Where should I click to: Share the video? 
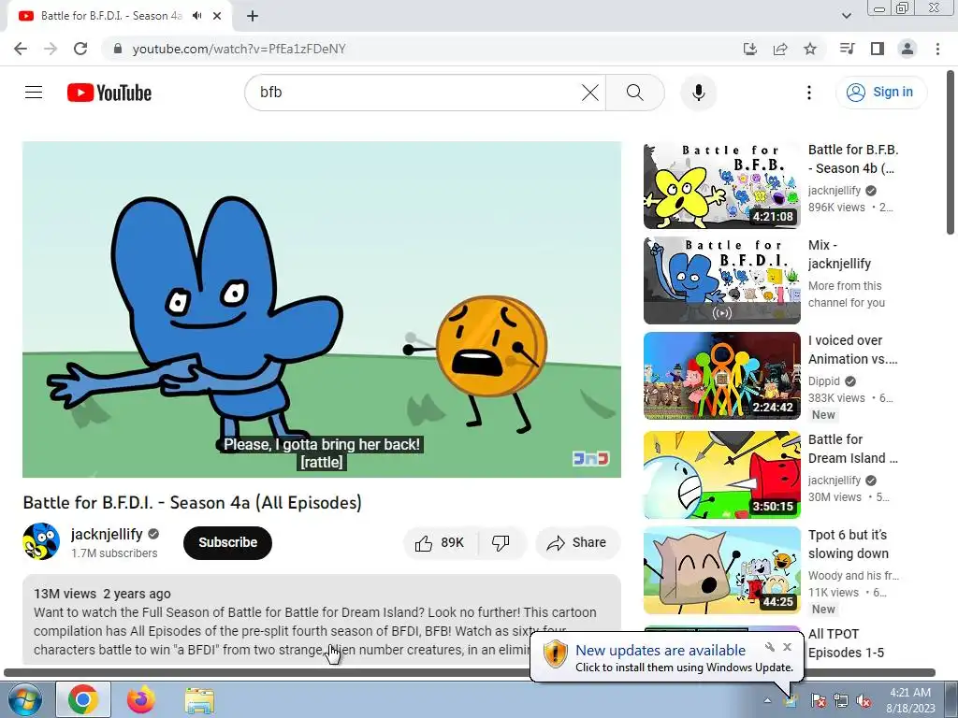(577, 543)
